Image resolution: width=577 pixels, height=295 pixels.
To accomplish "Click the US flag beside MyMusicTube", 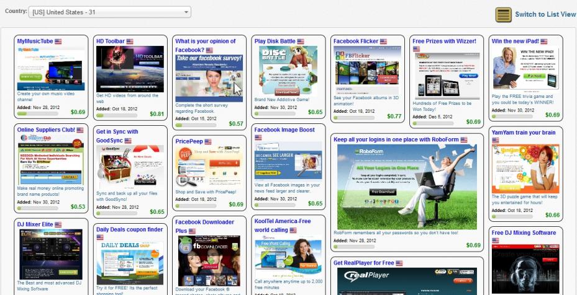I will 58,42.
